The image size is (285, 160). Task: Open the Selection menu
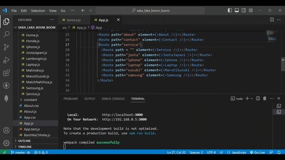38,11
